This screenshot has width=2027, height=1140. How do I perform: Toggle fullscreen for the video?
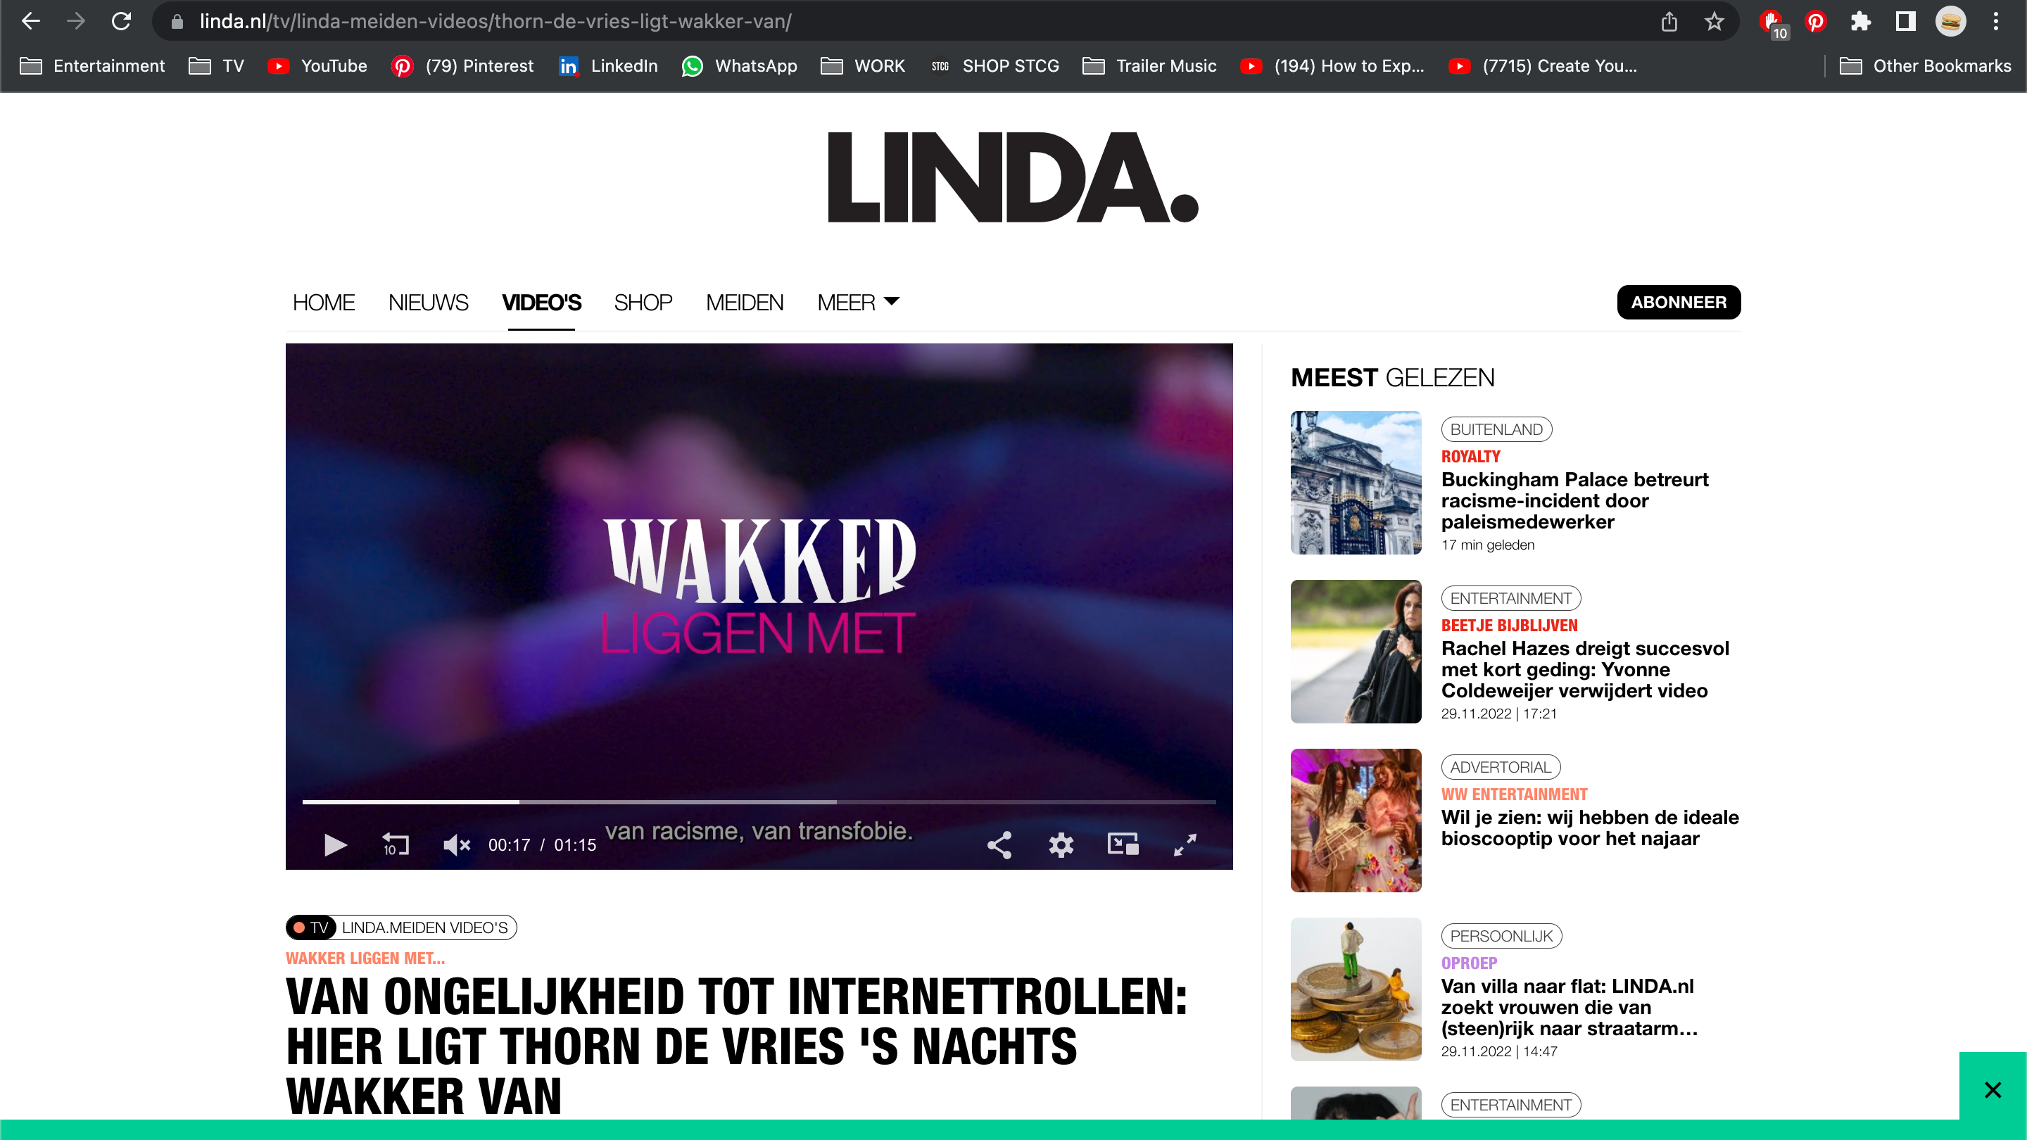[x=1185, y=845]
